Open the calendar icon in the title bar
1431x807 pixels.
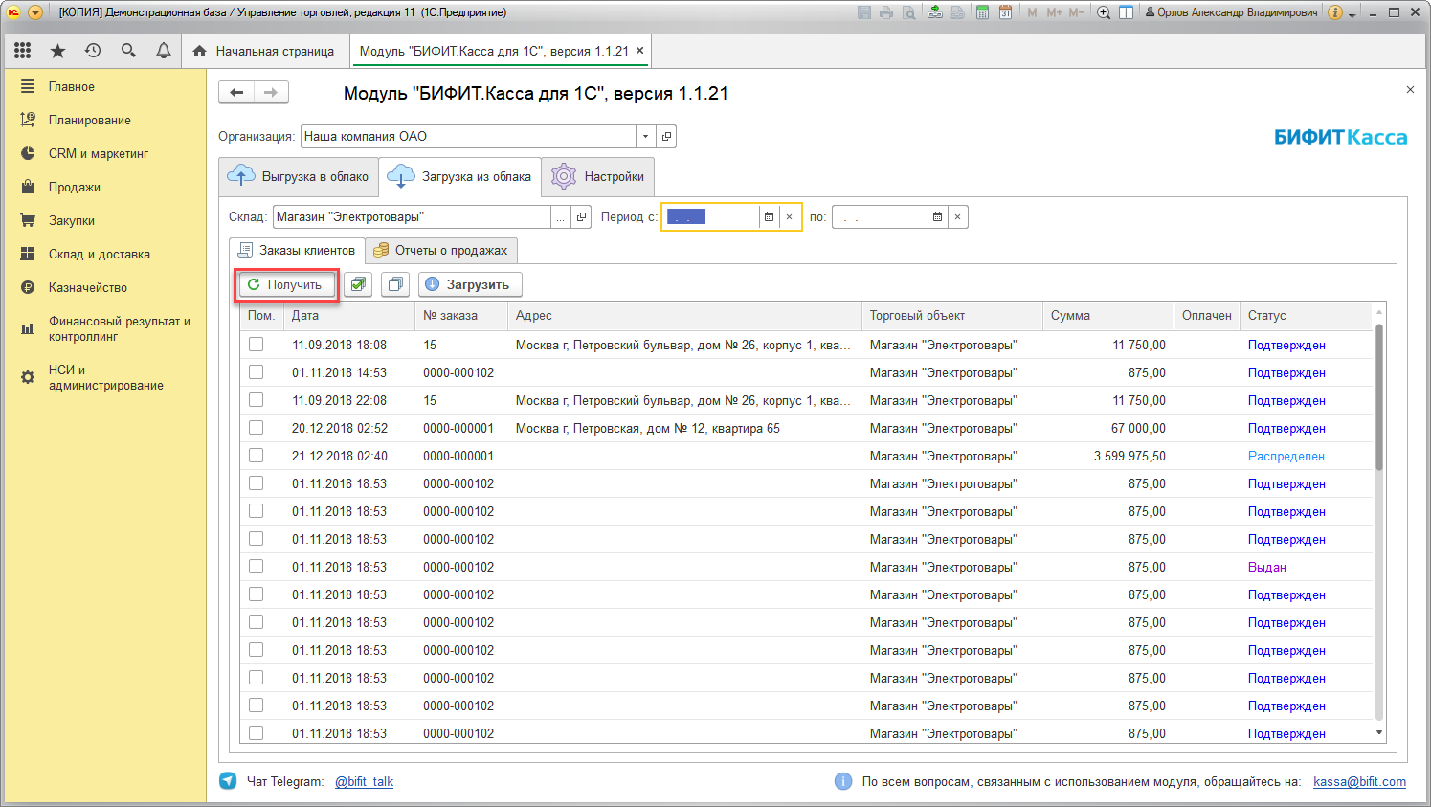coord(1005,12)
